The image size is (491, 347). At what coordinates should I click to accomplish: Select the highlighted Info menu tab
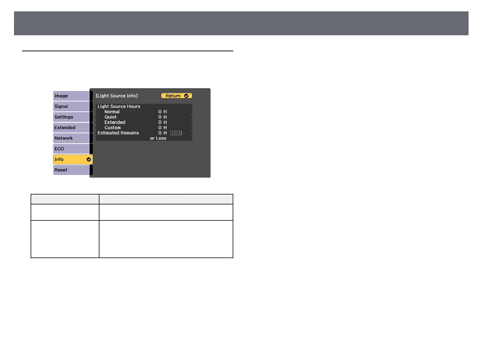pyautogui.click(x=73, y=160)
